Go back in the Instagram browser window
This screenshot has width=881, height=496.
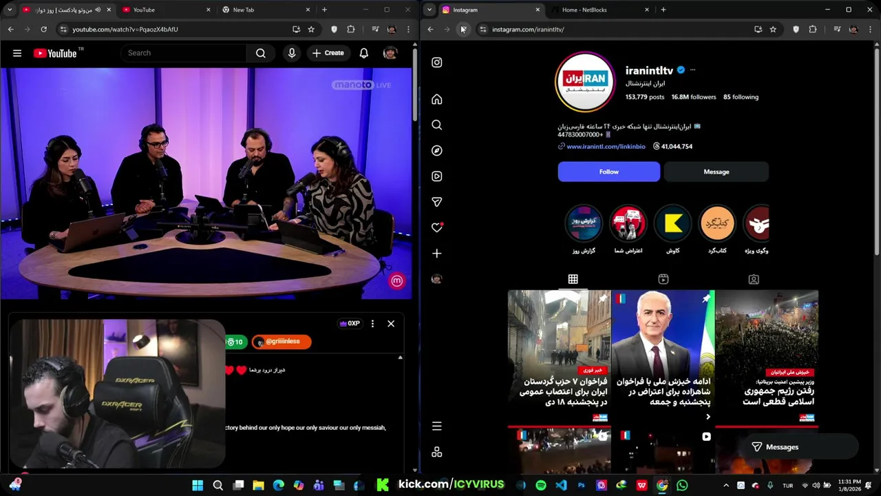coord(430,30)
